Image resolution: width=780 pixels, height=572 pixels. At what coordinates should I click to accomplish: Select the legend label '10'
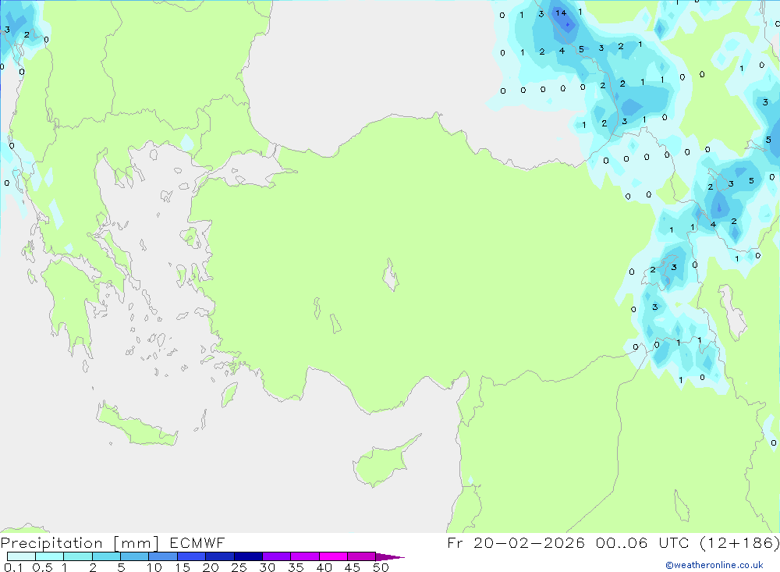click(154, 567)
